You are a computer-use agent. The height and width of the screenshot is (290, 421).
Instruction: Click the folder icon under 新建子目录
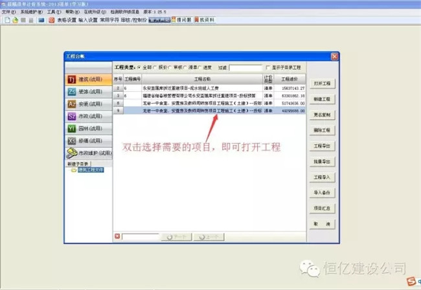click(x=74, y=170)
